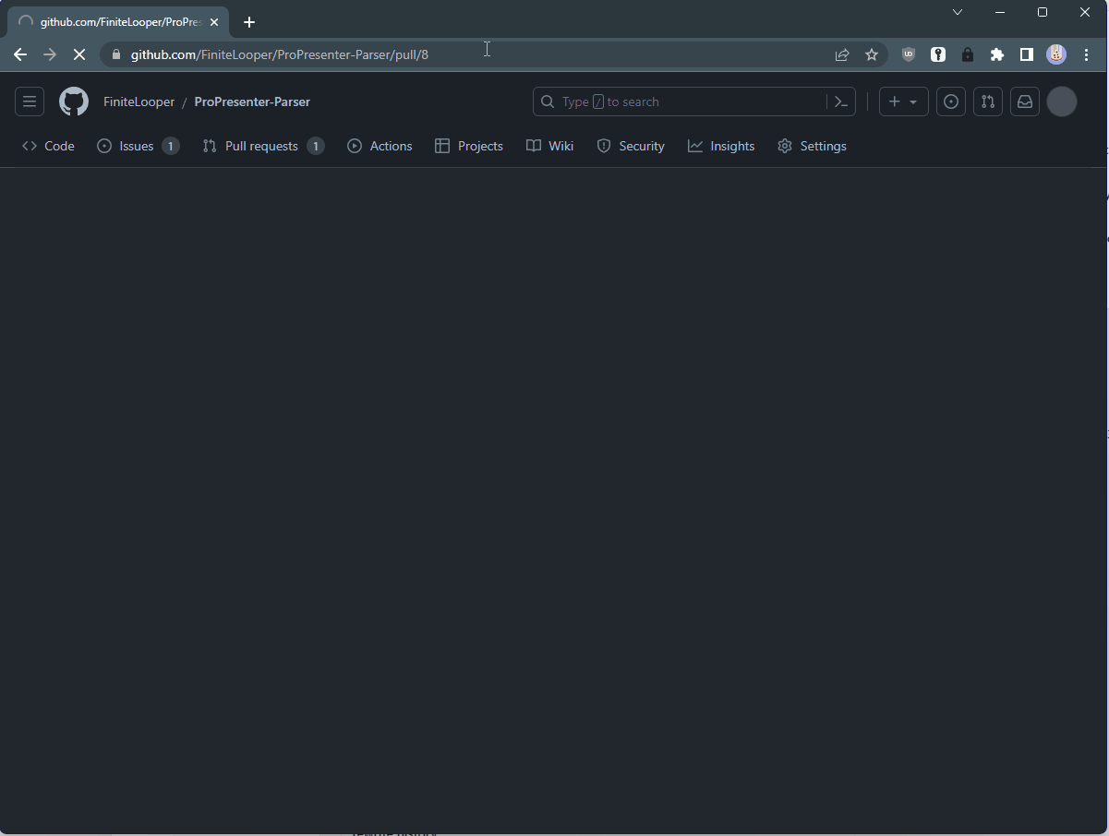The height and width of the screenshot is (836, 1109).
Task: Open the FiniteLooper owner link
Action: click(139, 102)
